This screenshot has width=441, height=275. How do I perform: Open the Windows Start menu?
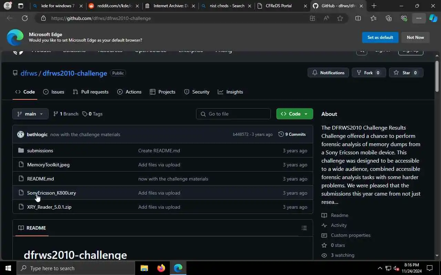(x=8, y=268)
